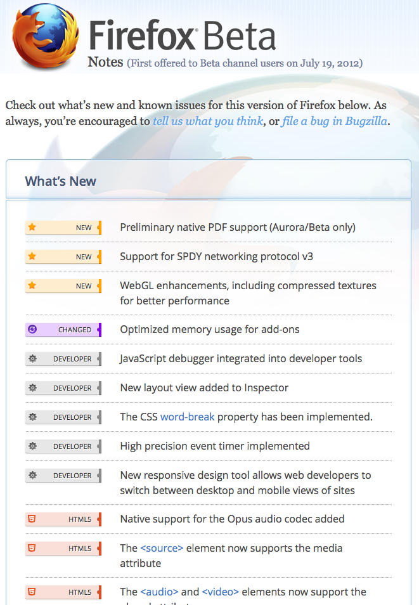Click the Firefox Beta title text
The image size is (419, 605).
coord(183,36)
